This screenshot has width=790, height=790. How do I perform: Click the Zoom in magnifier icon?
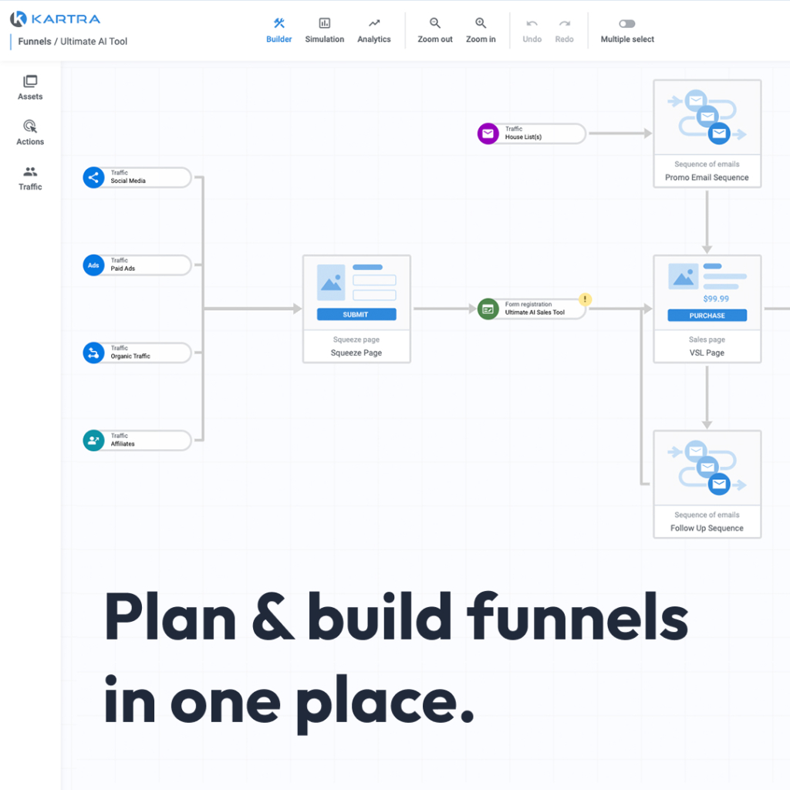pyautogui.click(x=481, y=24)
